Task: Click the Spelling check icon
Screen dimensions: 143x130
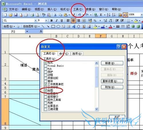Action: (x=44, y=15)
